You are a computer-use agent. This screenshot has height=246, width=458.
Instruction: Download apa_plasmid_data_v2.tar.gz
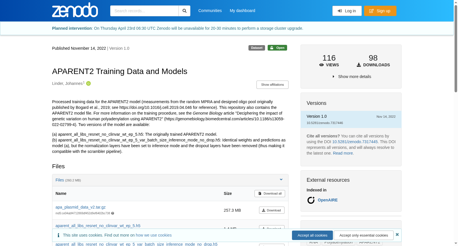(272, 210)
